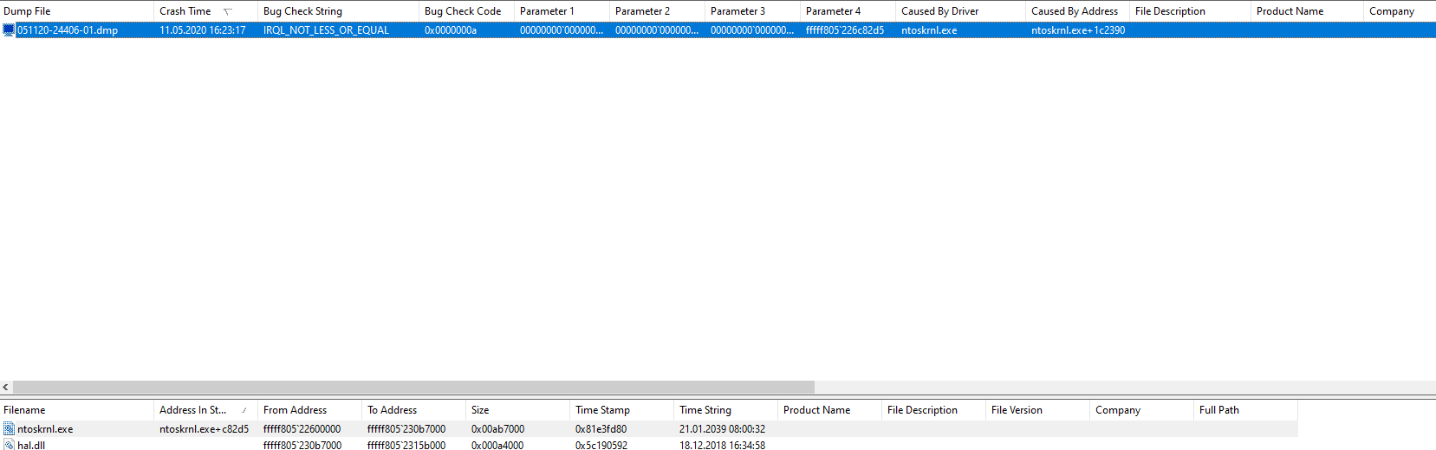Click IRQL_NOT_LESS_OR_EQUAL bug check string

(x=327, y=30)
